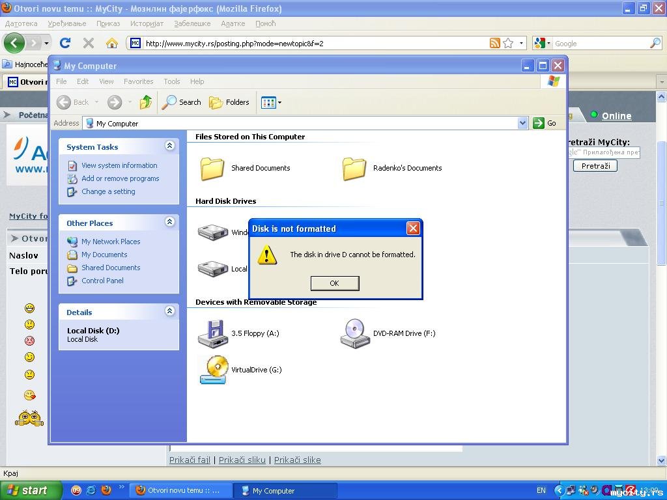Viewport: 667px width, 500px height.
Task: Open the Favorites menu in My Computer
Action: [x=138, y=81]
